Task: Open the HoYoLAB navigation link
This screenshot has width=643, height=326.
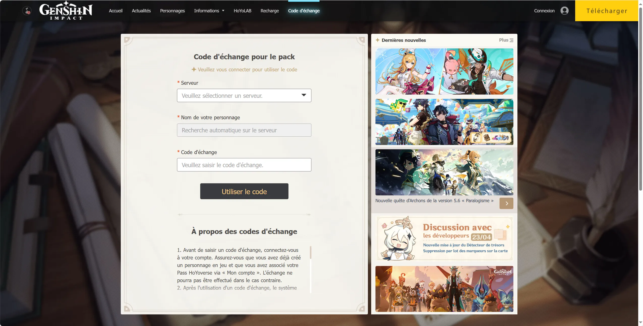Action: (x=242, y=11)
